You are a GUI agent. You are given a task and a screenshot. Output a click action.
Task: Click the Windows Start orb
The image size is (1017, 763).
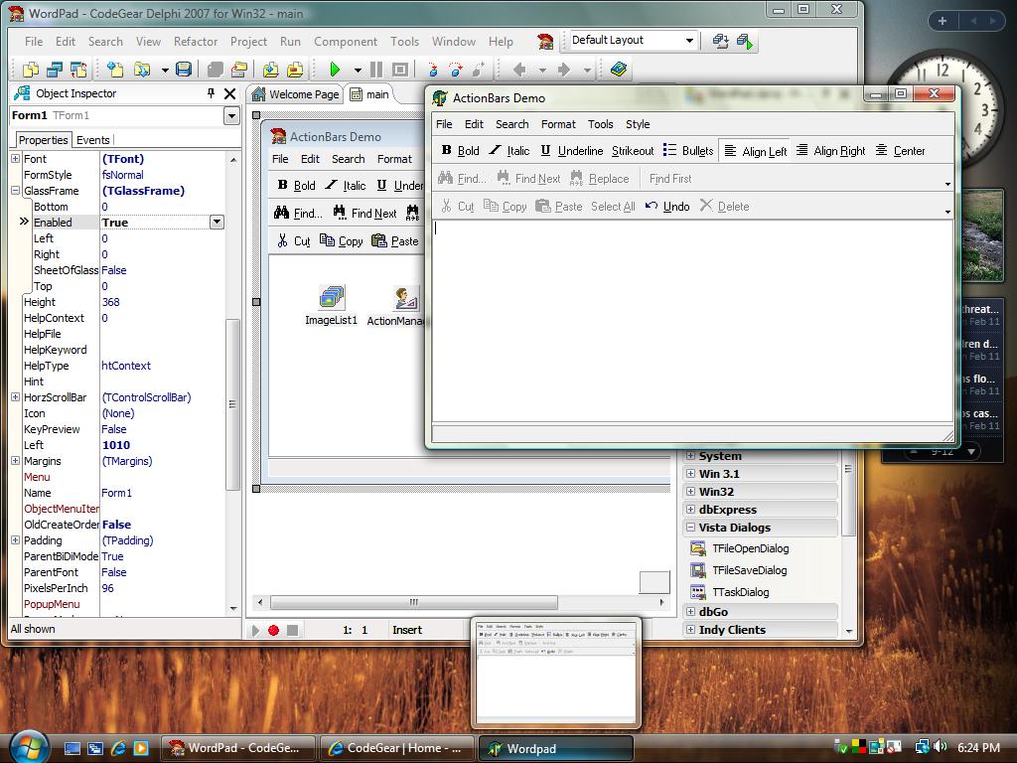[x=27, y=746]
